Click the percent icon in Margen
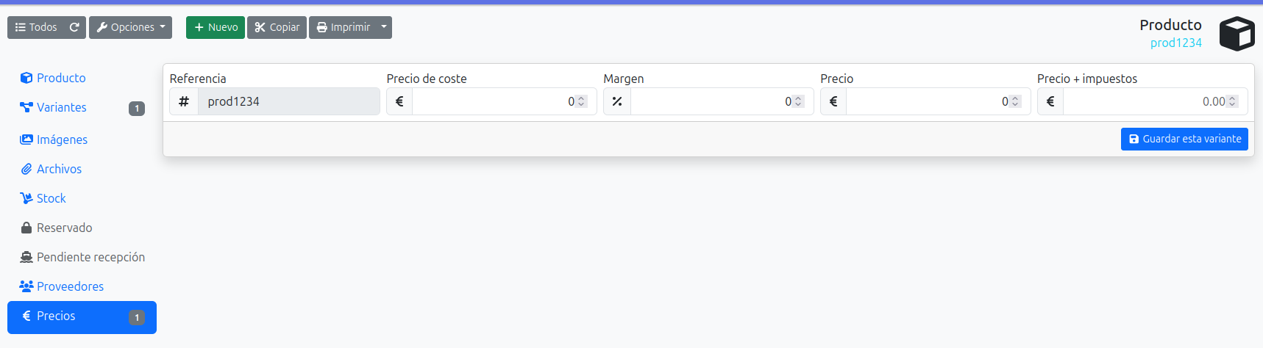The image size is (1263, 348). [617, 101]
